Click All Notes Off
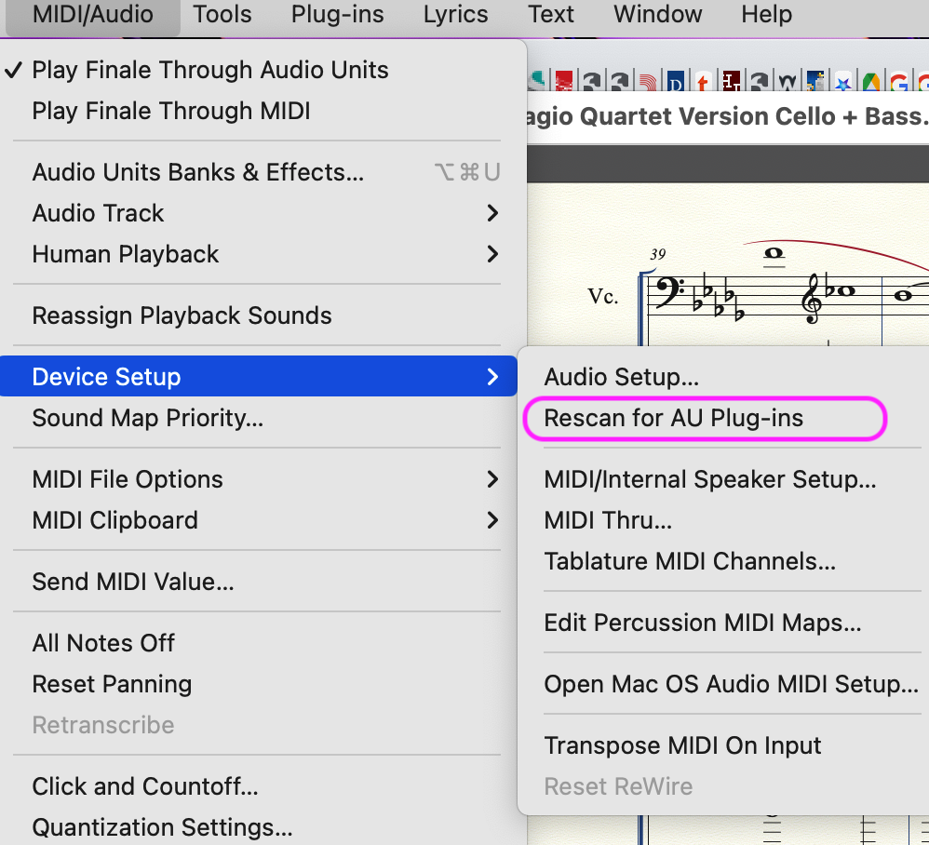Viewport: 929px width, 845px height. 103,643
